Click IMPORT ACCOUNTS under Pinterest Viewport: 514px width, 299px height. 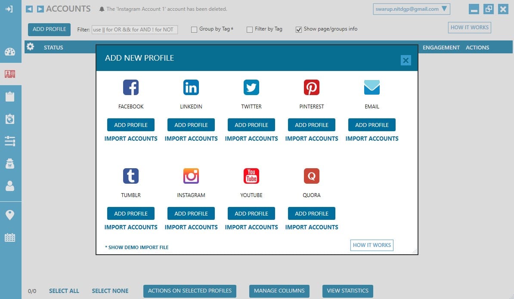pos(312,139)
